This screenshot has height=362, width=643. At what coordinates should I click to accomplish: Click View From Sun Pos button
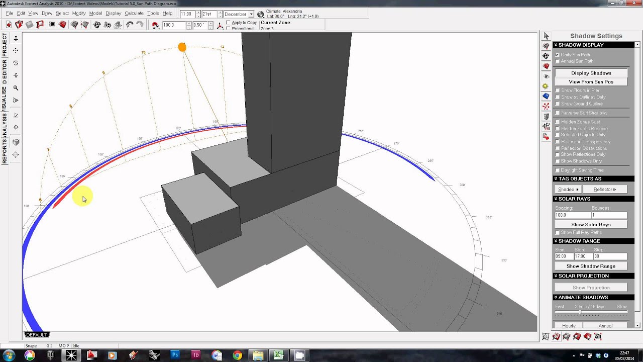click(x=591, y=82)
